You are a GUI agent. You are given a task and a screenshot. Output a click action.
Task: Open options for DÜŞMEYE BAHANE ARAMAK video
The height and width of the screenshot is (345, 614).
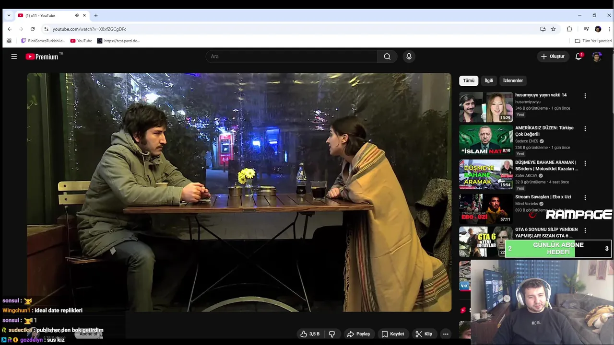tap(585, 163)
